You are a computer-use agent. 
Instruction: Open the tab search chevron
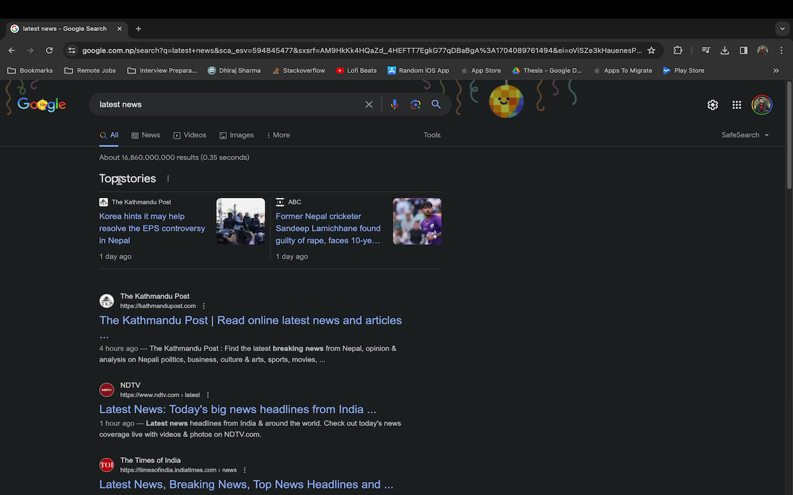[x=782, y=28]
